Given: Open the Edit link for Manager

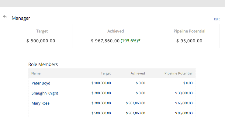Looking at the screenshot, I should pos(217,19).
